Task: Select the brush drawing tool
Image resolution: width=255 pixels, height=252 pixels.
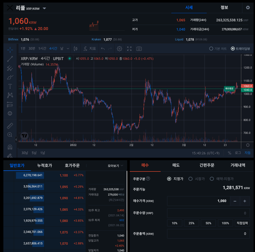Action: (10, 77)
